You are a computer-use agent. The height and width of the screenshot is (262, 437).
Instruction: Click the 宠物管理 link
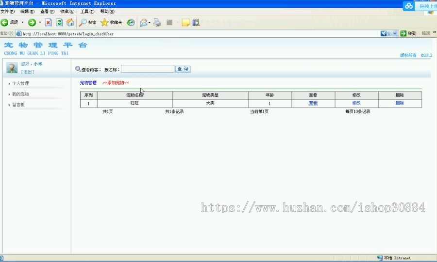tap(88, 82)
